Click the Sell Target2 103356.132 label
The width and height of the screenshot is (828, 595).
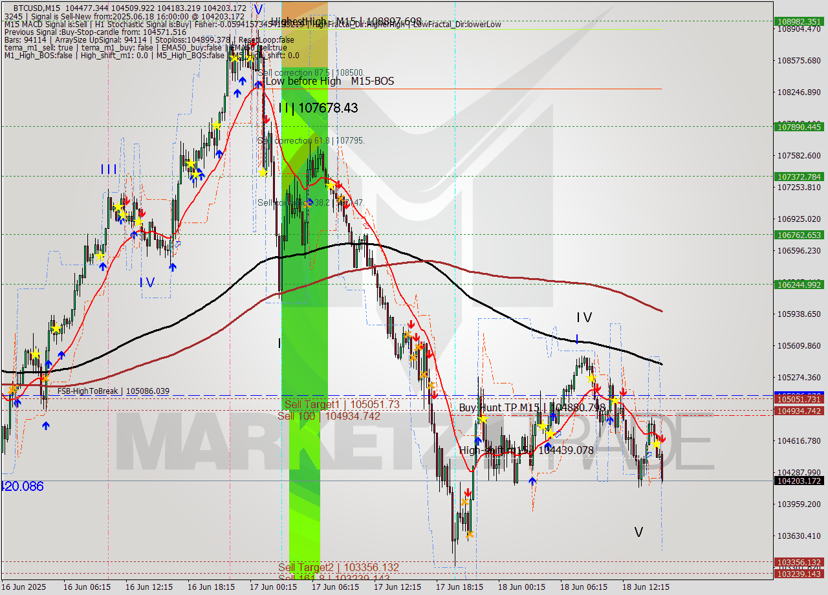point(338,567)
